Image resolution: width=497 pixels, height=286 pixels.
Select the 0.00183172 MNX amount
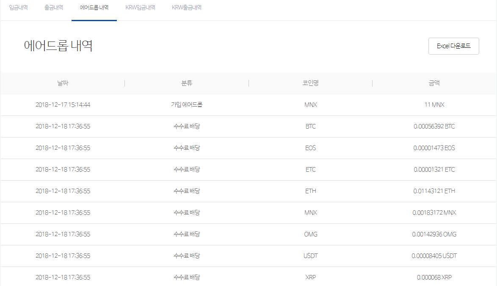click(434, 212)
